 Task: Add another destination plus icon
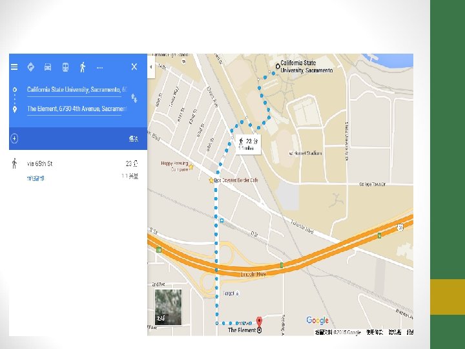pos(14,138)
